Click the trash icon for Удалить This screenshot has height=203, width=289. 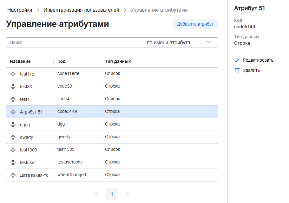point(237,70)
